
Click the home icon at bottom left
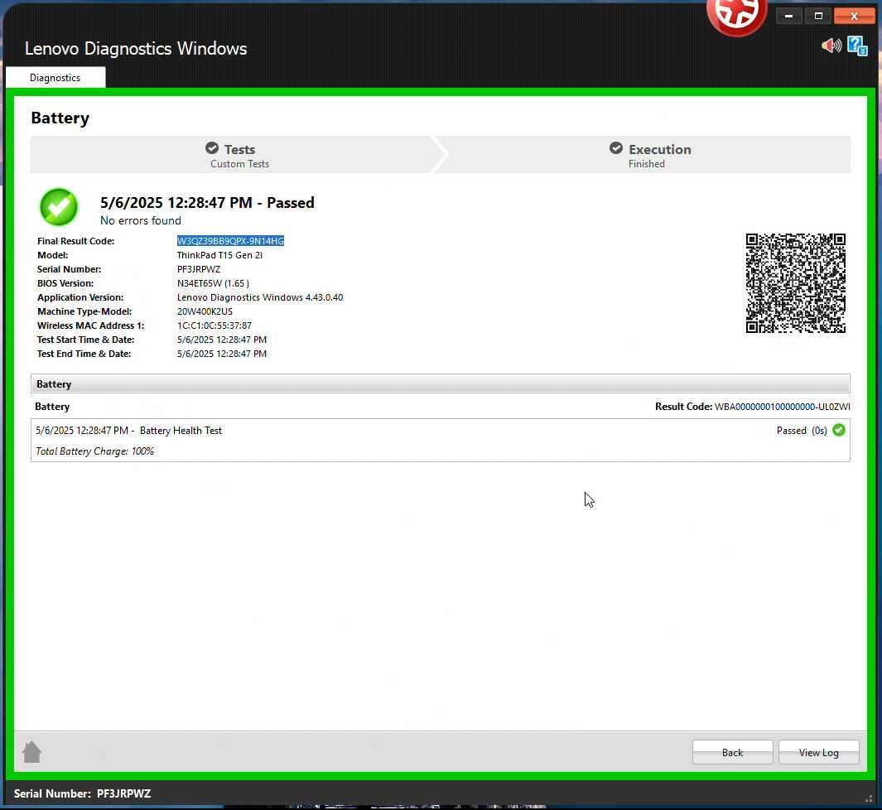[x=32, y=751]
